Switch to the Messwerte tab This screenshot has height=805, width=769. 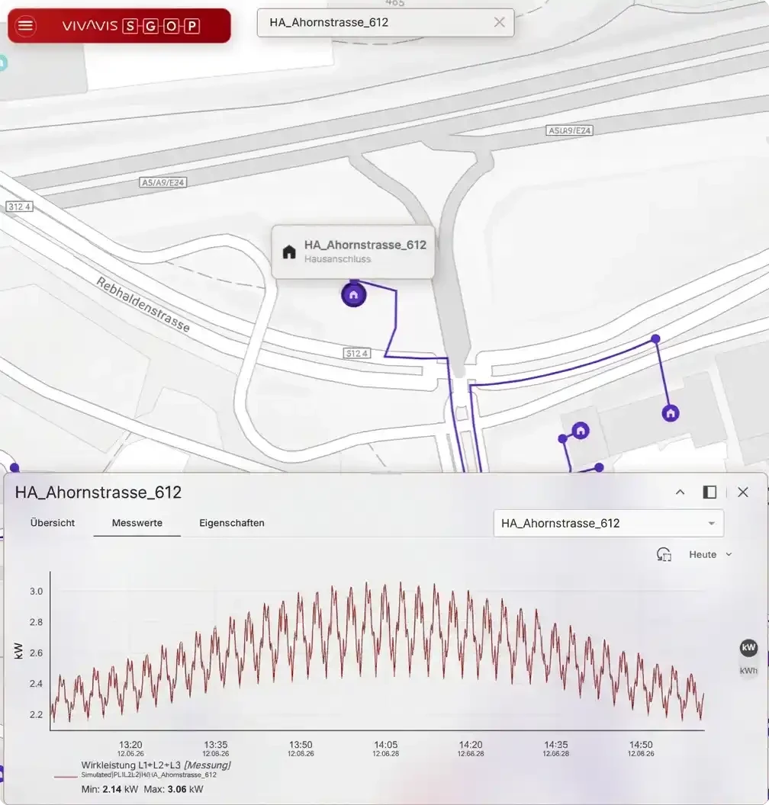[x=137, y=523]
